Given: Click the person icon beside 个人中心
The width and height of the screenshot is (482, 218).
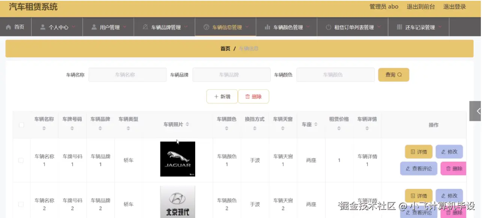Looking at the screenshot, I should point(43,27).
